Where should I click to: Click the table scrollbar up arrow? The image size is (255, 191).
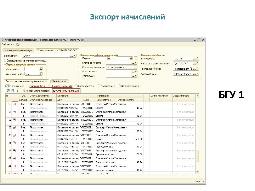197,96
